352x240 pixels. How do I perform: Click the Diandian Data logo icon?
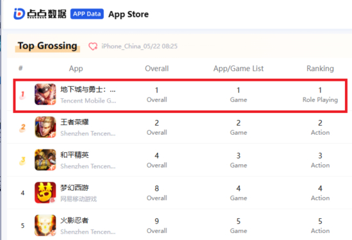19,13
